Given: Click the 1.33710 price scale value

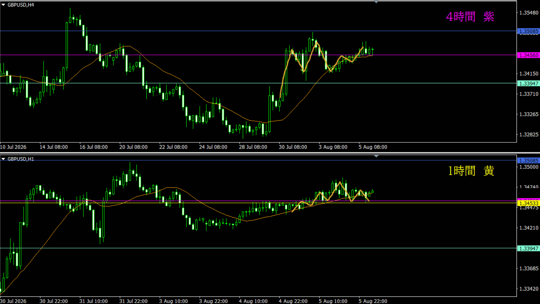Looking at the screenshot, I should click(x=529, y=94).
